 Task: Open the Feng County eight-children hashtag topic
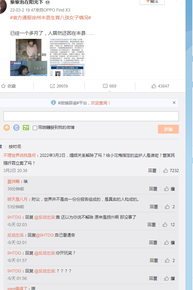[x=51, y=18]
